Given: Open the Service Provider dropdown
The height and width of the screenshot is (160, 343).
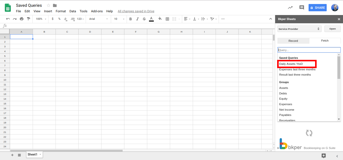Looking at the screenshot, I should 299,29.
